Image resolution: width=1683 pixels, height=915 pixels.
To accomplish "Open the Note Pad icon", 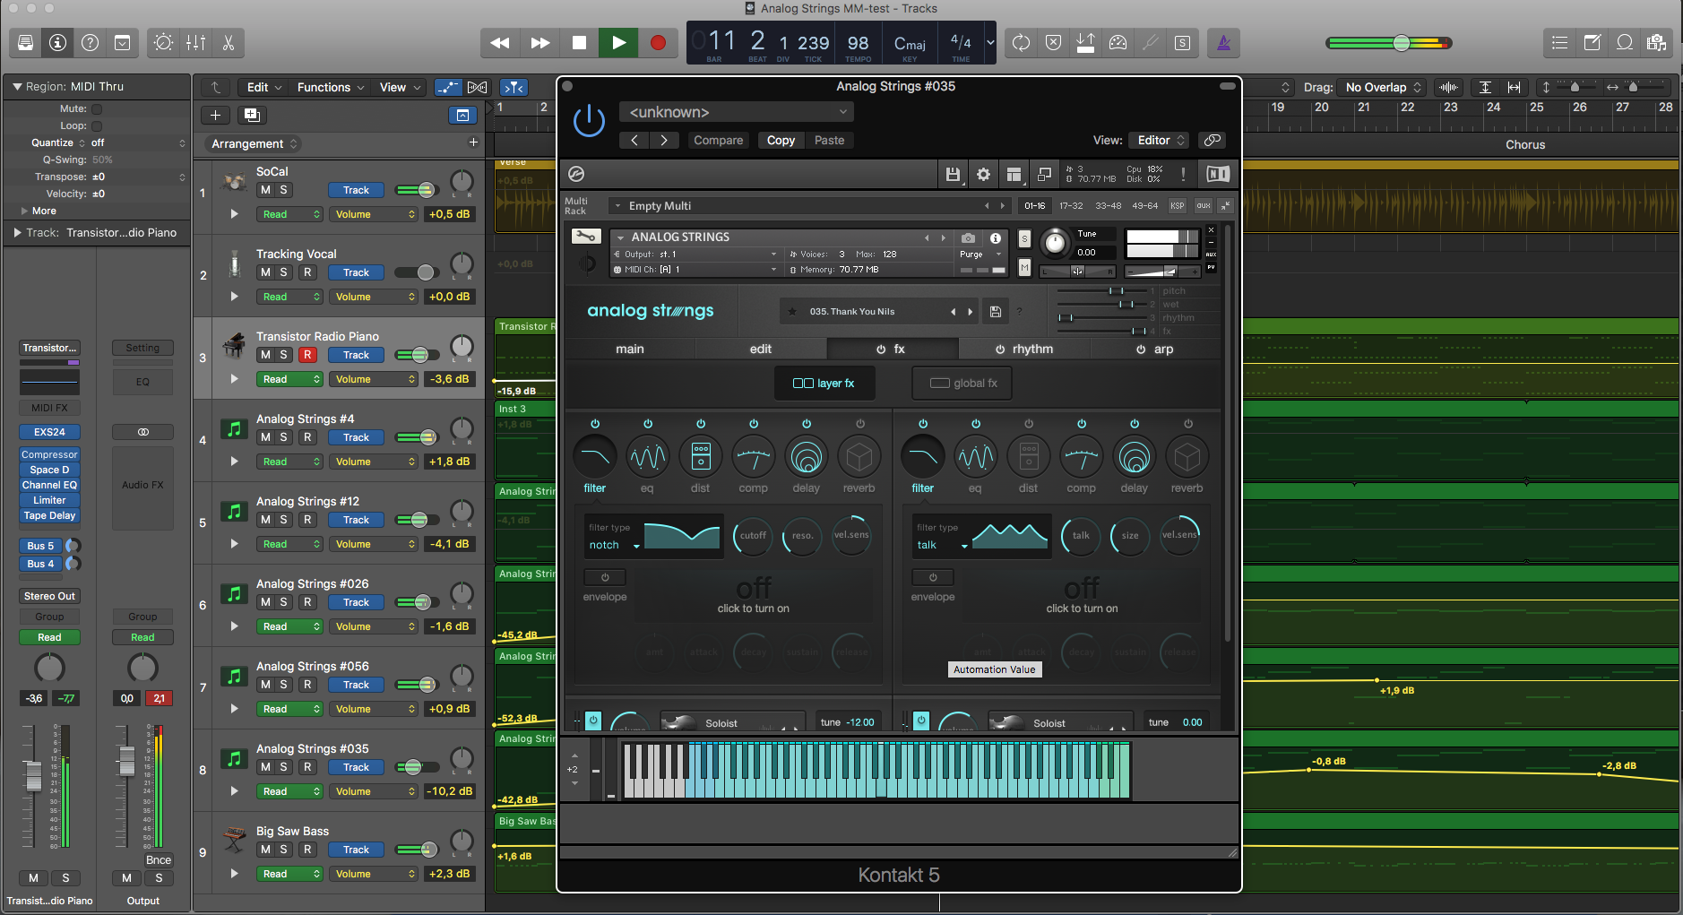I will click(x=1592, y=42).
